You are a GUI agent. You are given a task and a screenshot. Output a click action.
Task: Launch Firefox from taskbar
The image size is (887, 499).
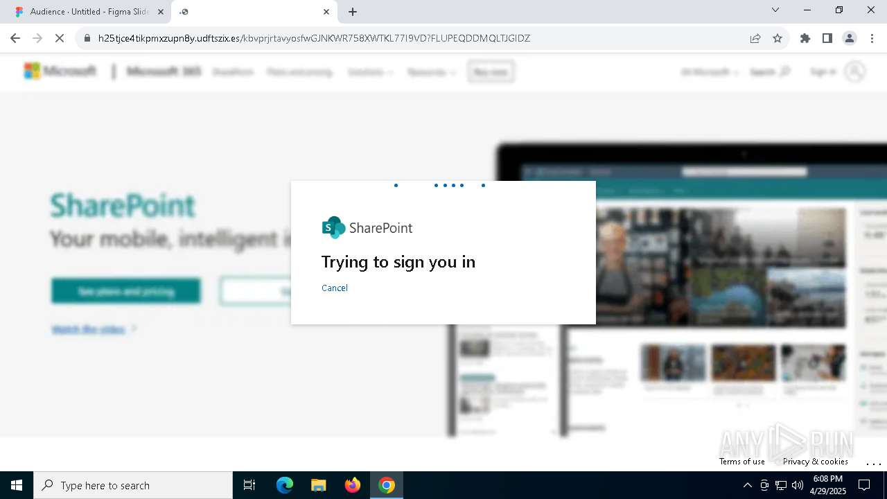[353, 485]
